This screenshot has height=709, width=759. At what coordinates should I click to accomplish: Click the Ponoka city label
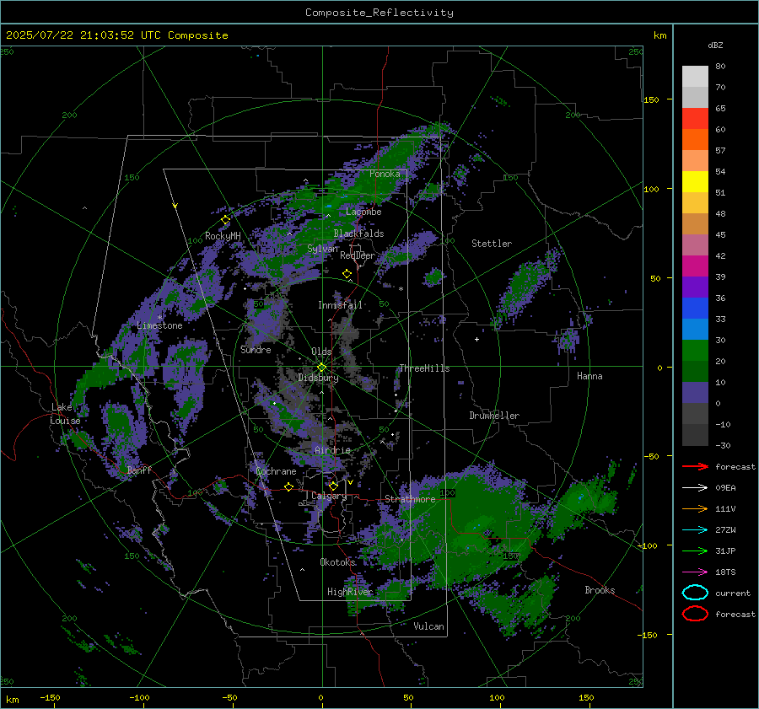click(x=385, y=174)
